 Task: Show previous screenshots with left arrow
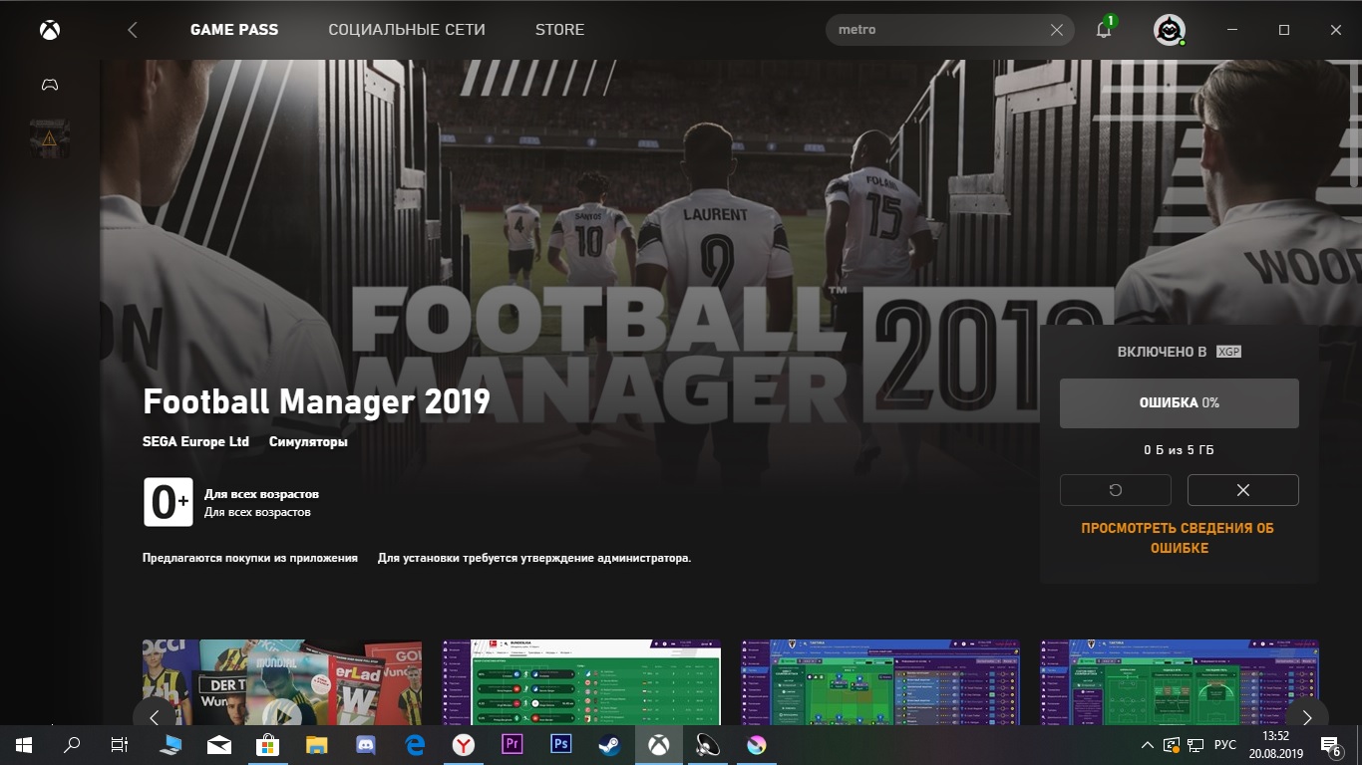coord(155,716)
